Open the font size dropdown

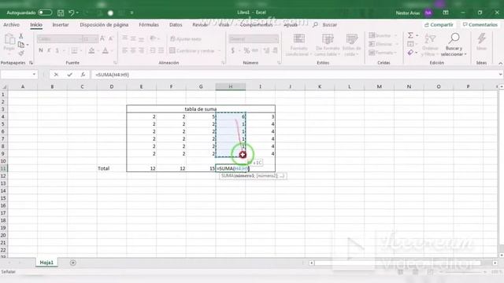[96, 39]
